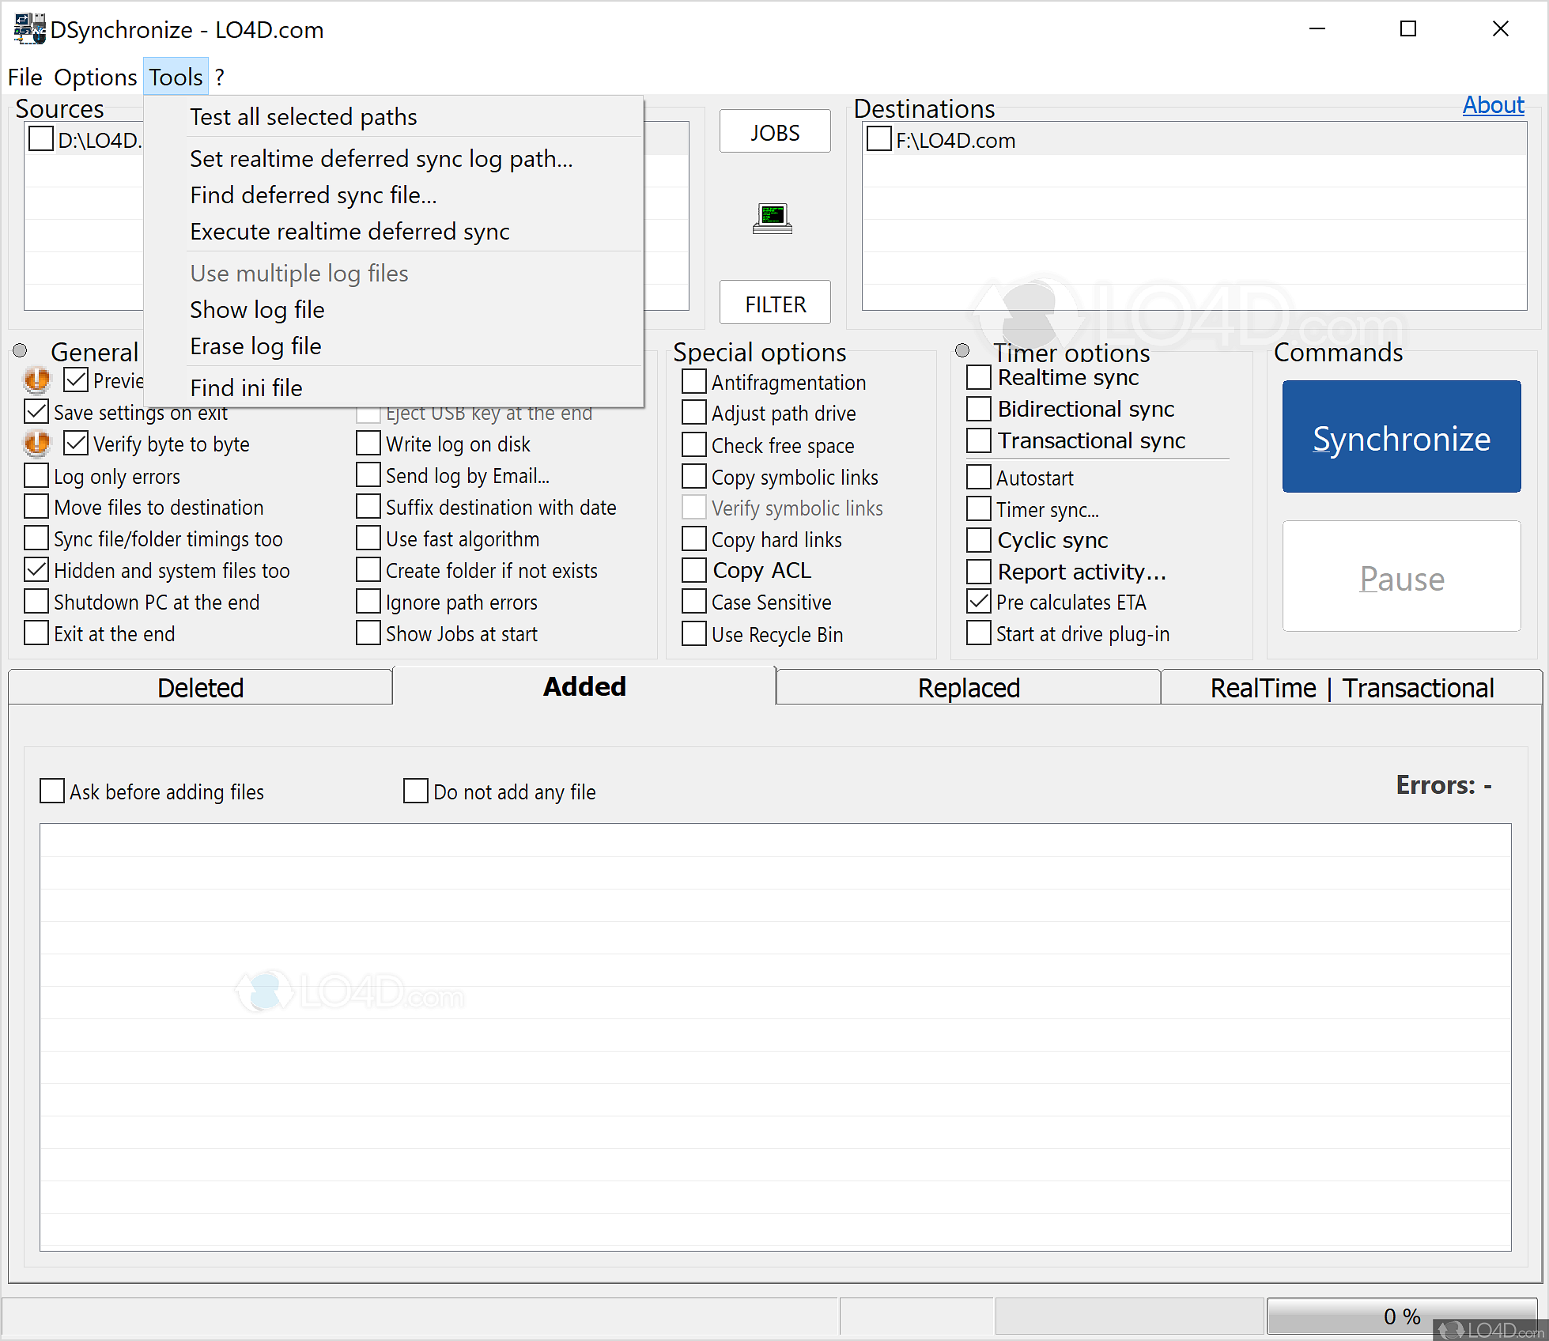Open the RealTime | Transactional tab
The height and width of the screenshot is (1341, 1549).
click(1351, 688)
